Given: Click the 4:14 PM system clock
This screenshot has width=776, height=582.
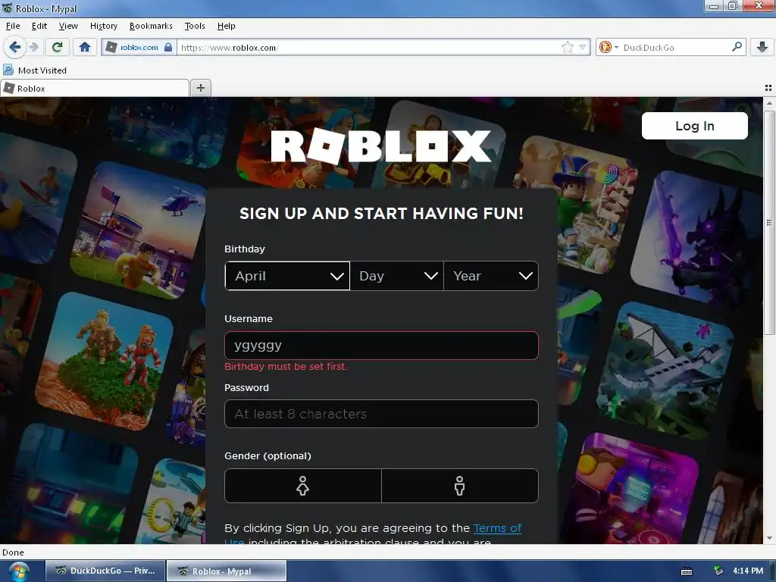Looking at the screenshot, I should click(x=748, y=571).
